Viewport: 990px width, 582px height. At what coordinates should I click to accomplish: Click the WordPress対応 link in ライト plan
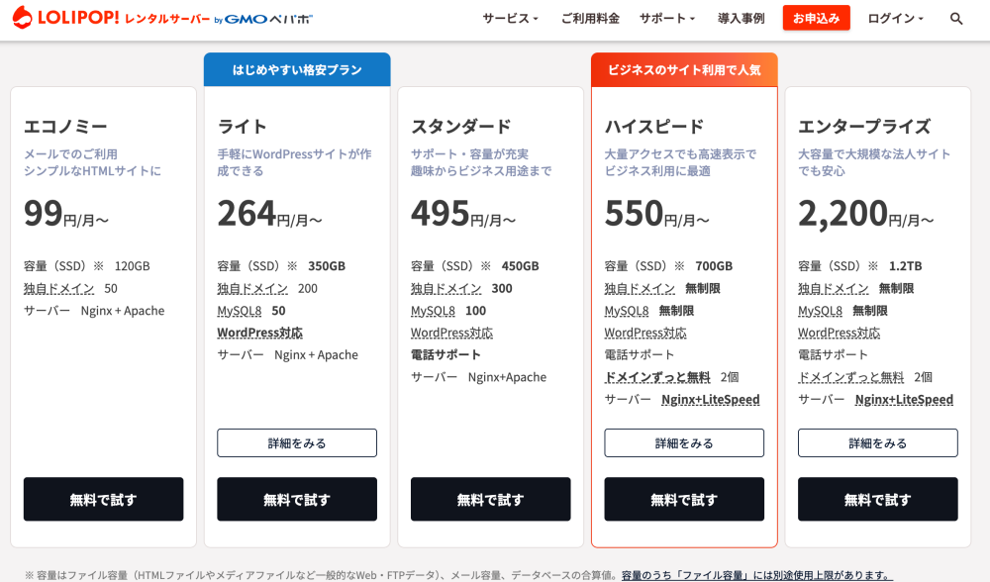(x=259, y=333)
